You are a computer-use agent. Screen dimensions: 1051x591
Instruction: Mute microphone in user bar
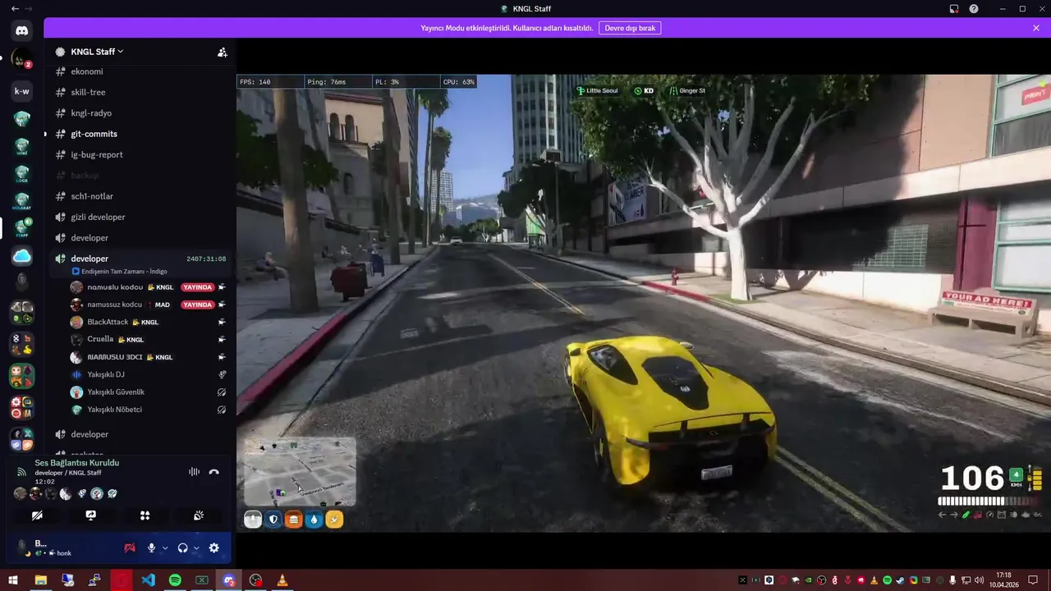coord(151,547)
